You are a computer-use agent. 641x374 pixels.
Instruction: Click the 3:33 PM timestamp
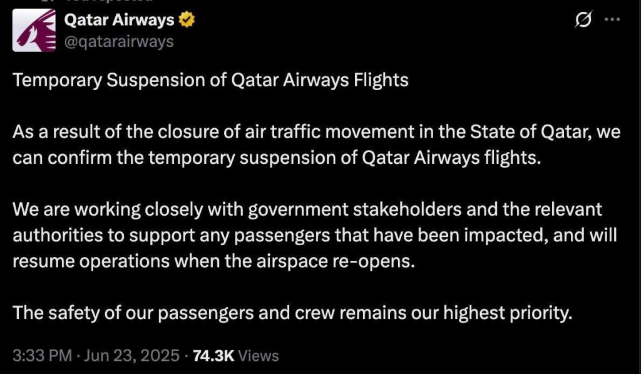point(41,356)
